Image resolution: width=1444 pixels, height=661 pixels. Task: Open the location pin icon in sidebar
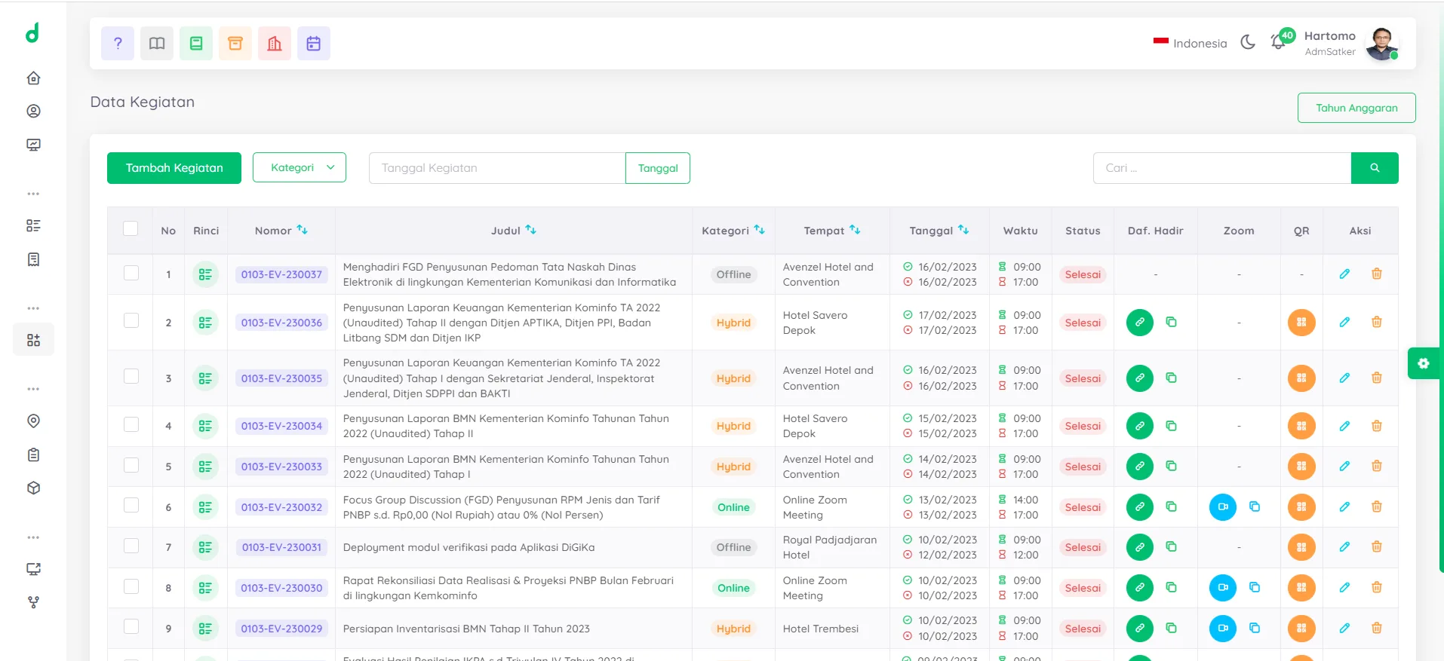click(33, 421)
